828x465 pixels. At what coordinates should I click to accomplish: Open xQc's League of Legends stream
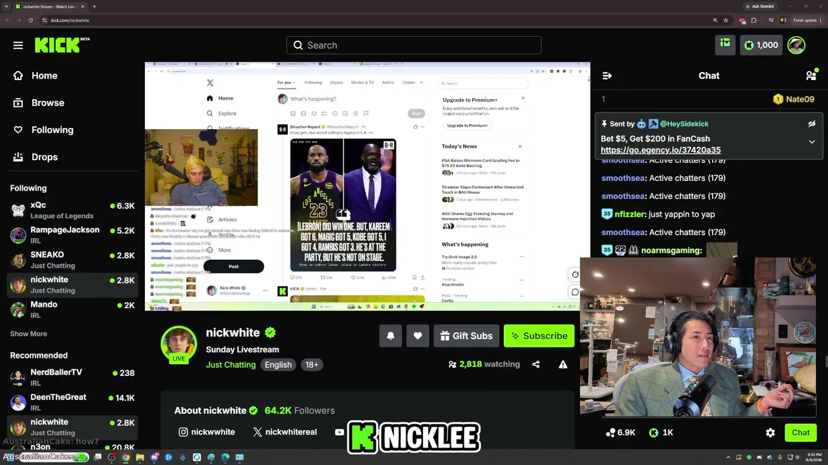coord(72,210)
